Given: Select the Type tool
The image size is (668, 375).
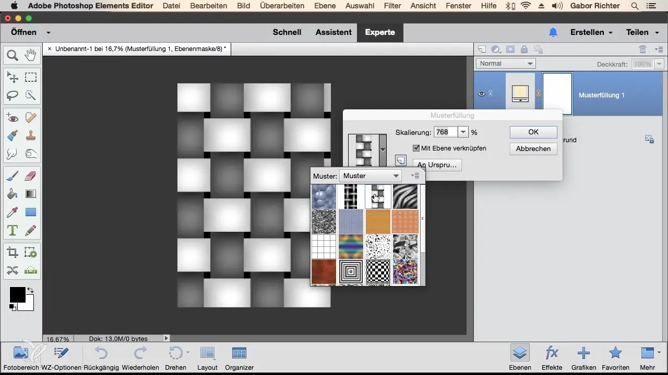Looking at the screenshot, I should coord(13,230).
